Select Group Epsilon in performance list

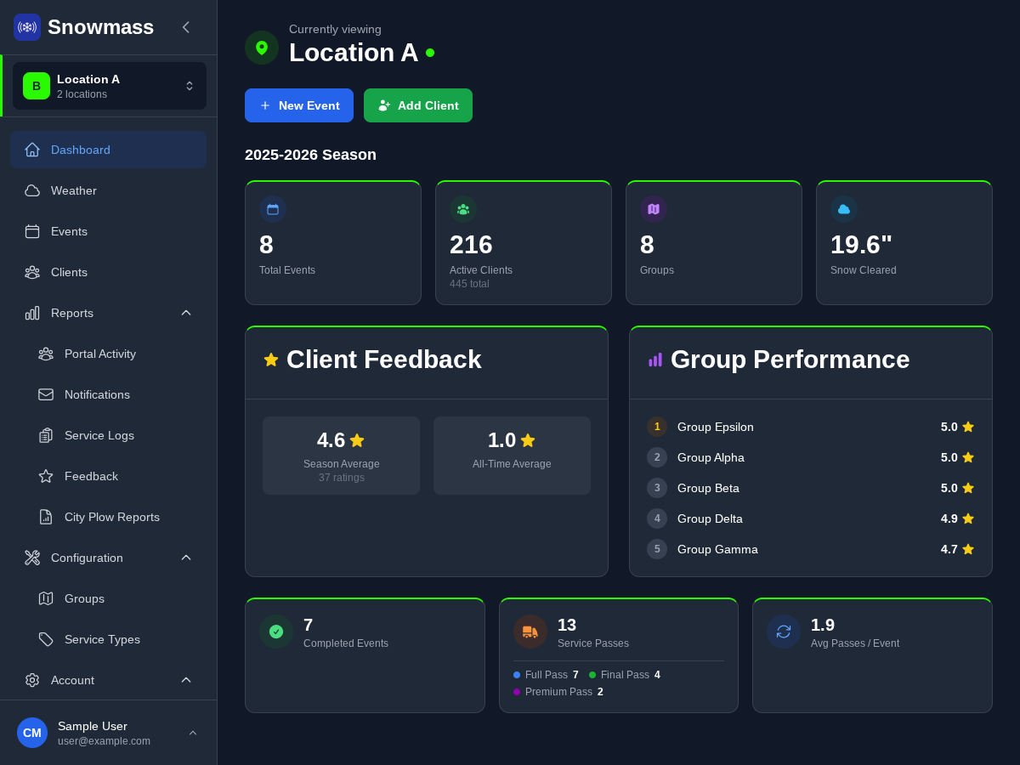pyautogui.click(x=716, y=427)
